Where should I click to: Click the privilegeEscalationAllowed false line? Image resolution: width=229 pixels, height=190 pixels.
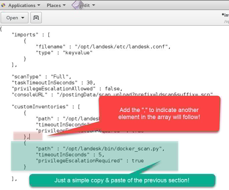tap(67, 89)
